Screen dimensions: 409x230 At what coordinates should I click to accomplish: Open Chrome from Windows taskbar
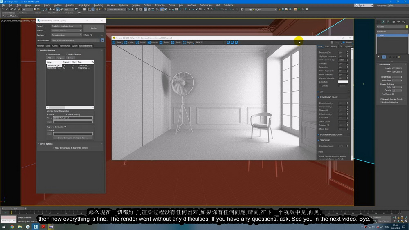(12, 227)
